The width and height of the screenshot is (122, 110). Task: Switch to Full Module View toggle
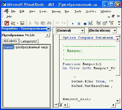[60, 105]
